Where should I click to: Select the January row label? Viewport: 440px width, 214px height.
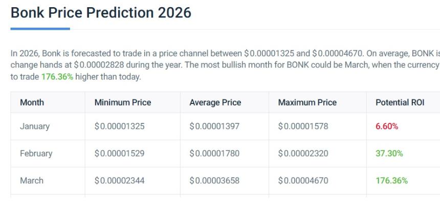(34, 126)
